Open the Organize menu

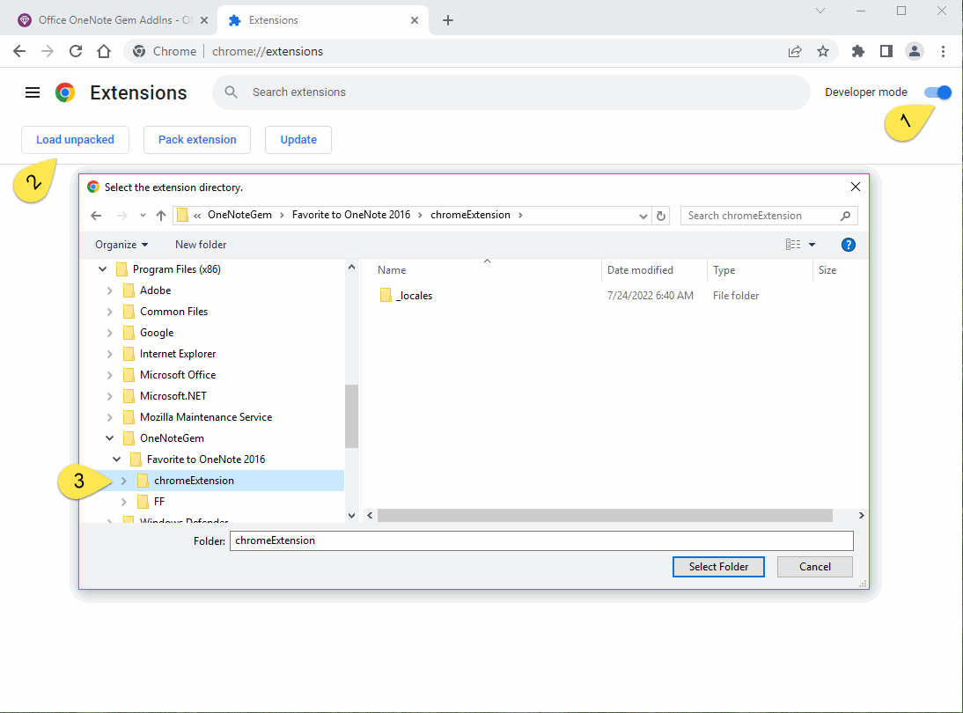click(x=121, y=245)
